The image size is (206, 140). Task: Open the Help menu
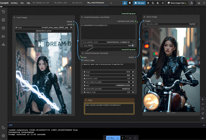tap(28, 3)
